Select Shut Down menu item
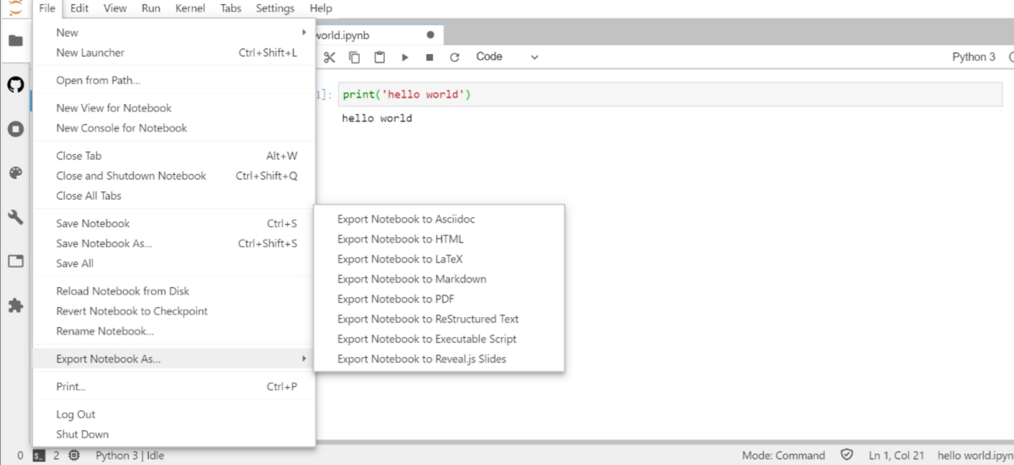1014x465 pixels. tap(174, 434)
